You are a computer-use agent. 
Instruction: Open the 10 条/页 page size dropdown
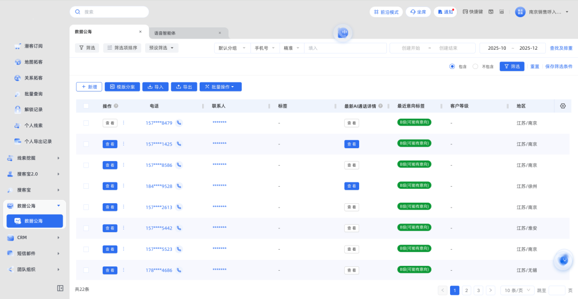click(x=517, y=290)
